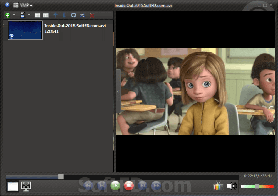The image size is (278, 196).
Task: Click the volume slider handle
Action: pos(257,186)
